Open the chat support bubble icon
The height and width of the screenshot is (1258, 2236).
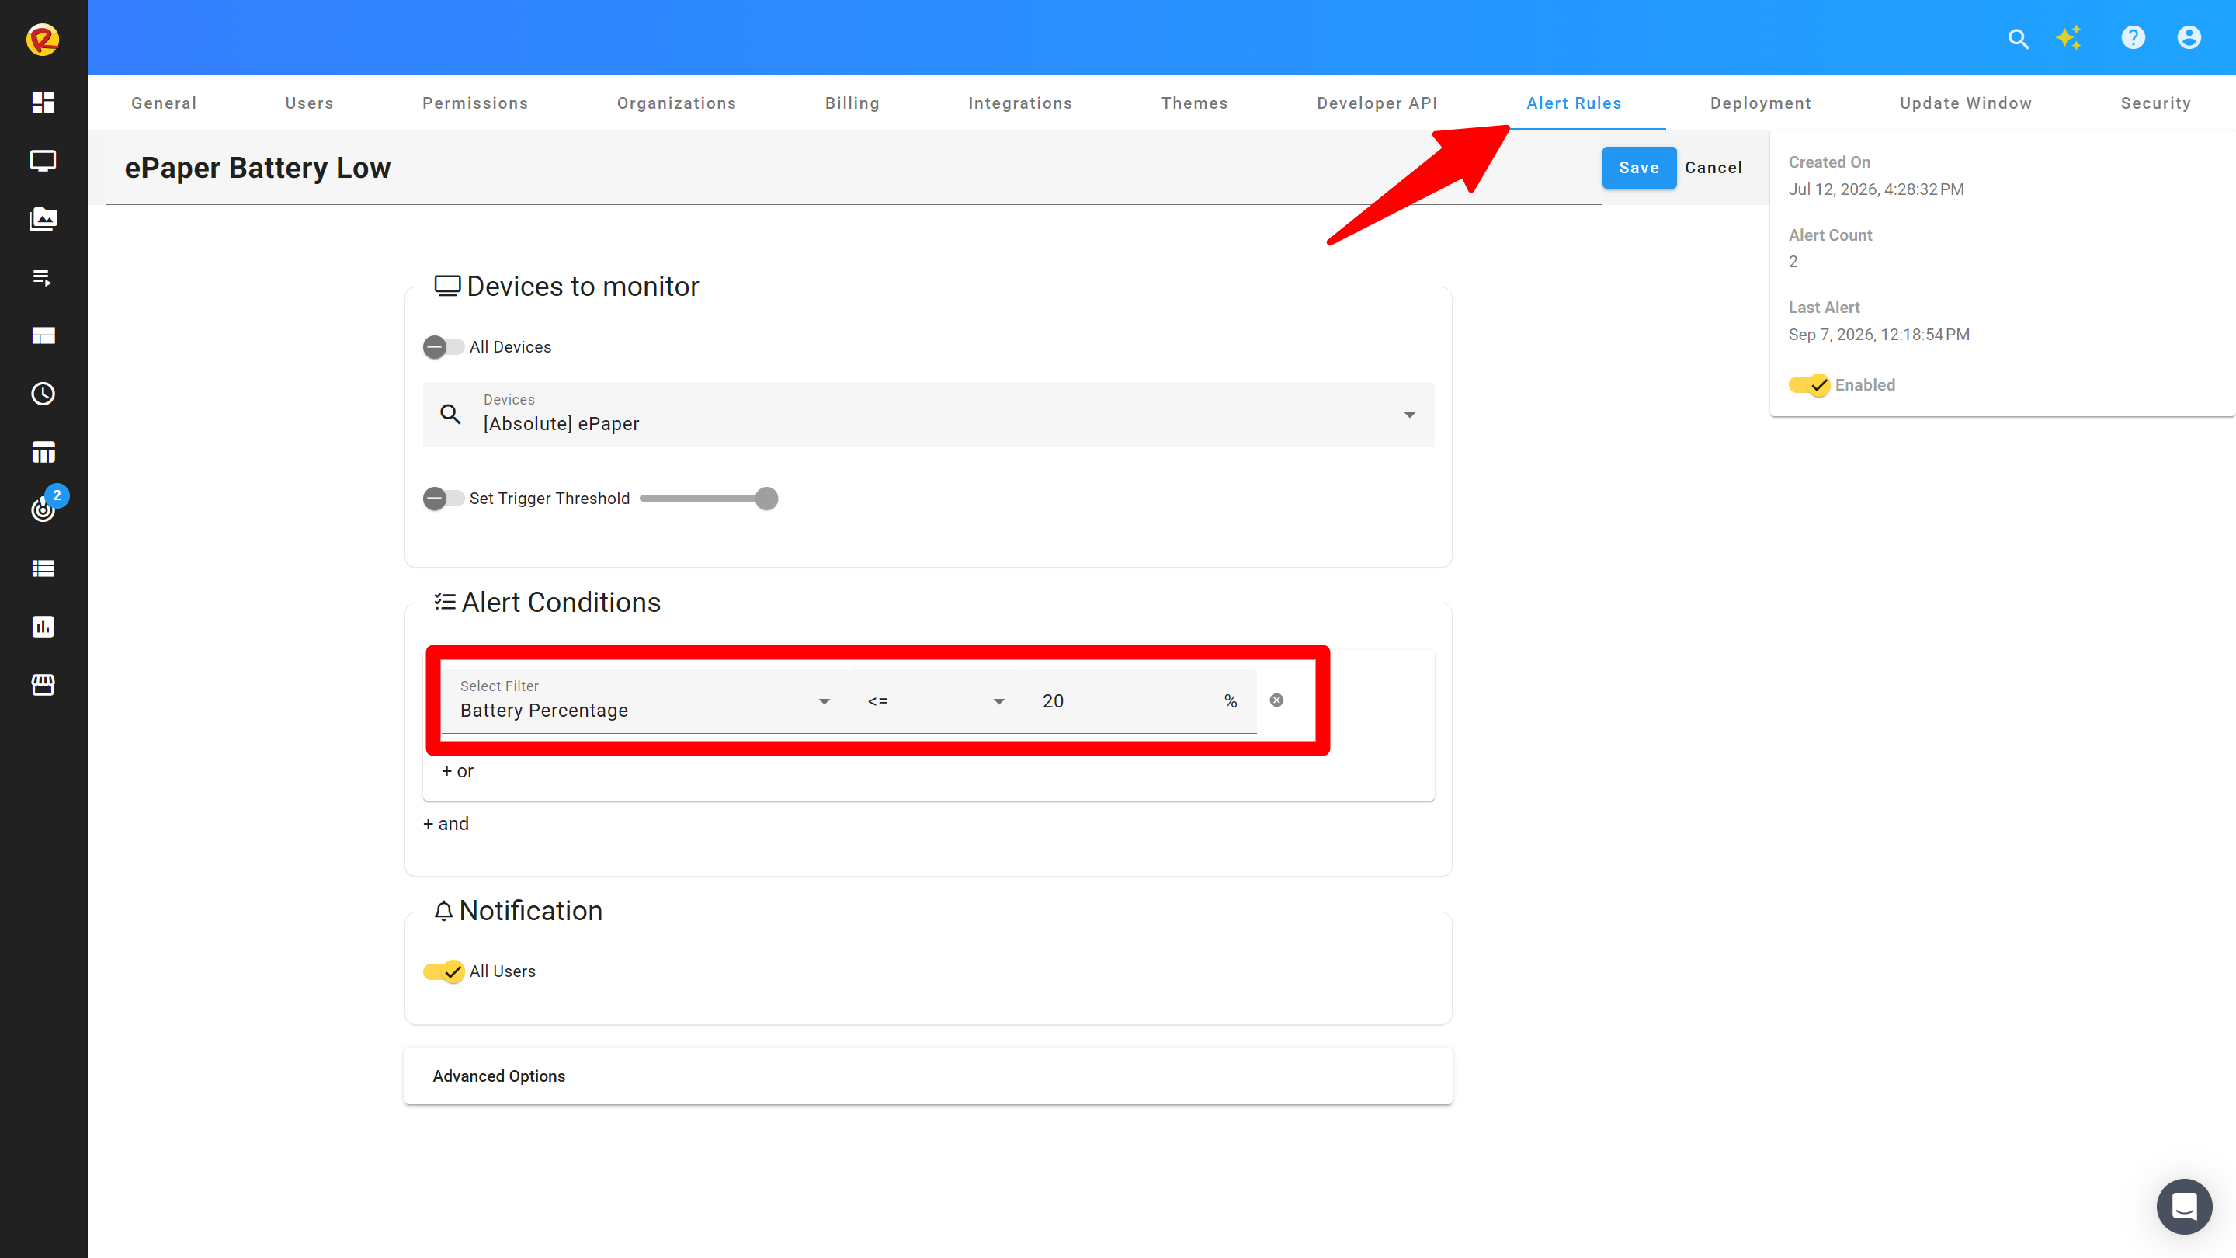click(x=2184, y=1206)
